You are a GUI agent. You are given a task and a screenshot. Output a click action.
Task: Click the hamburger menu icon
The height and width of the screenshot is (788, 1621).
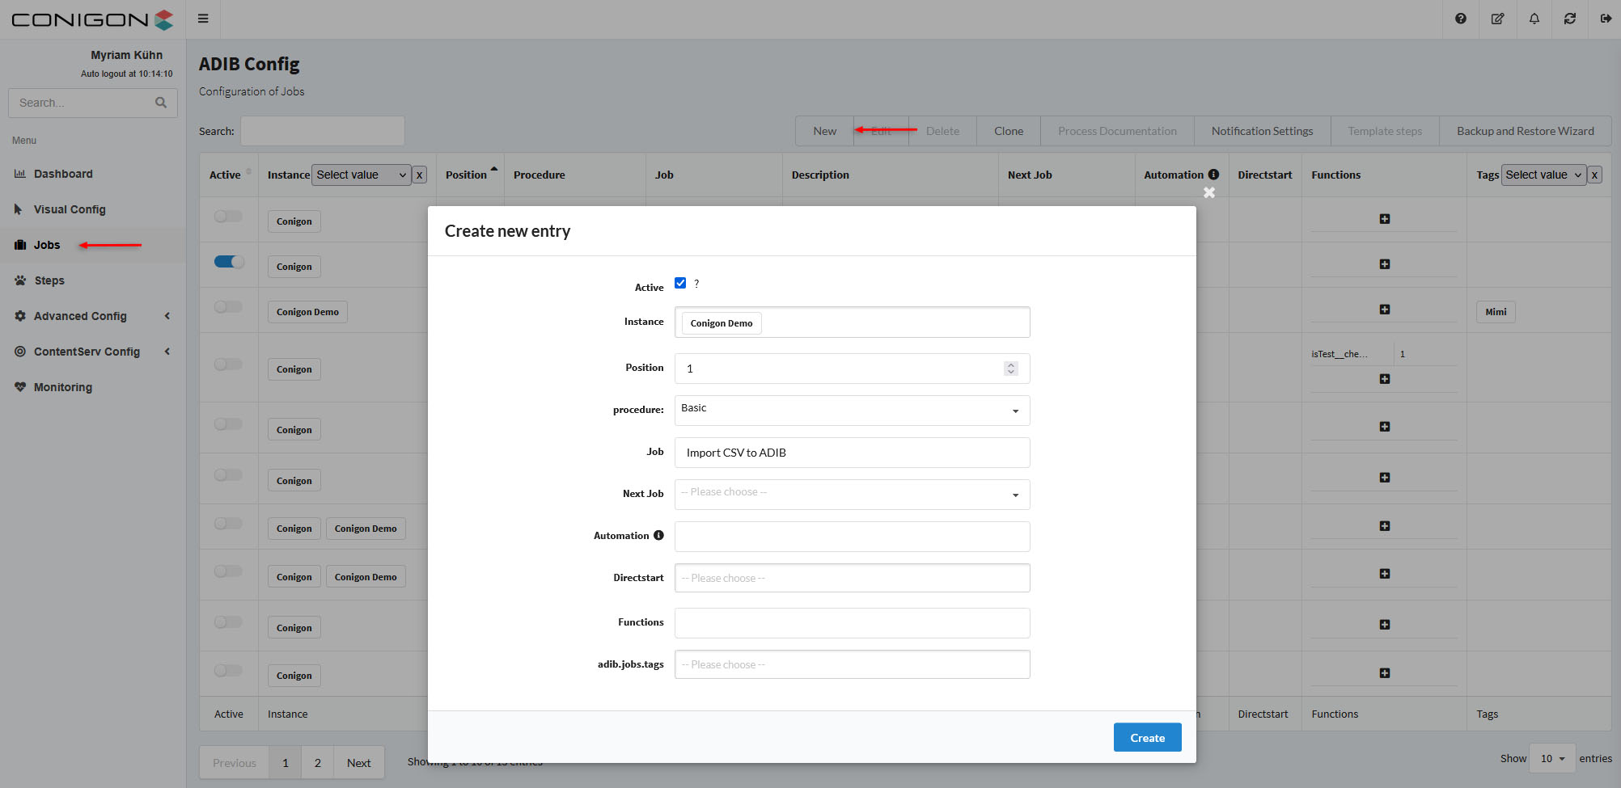pyautogui.click(x=203, y=19)
